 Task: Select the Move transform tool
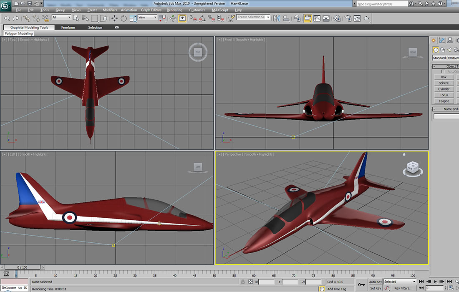114,18
